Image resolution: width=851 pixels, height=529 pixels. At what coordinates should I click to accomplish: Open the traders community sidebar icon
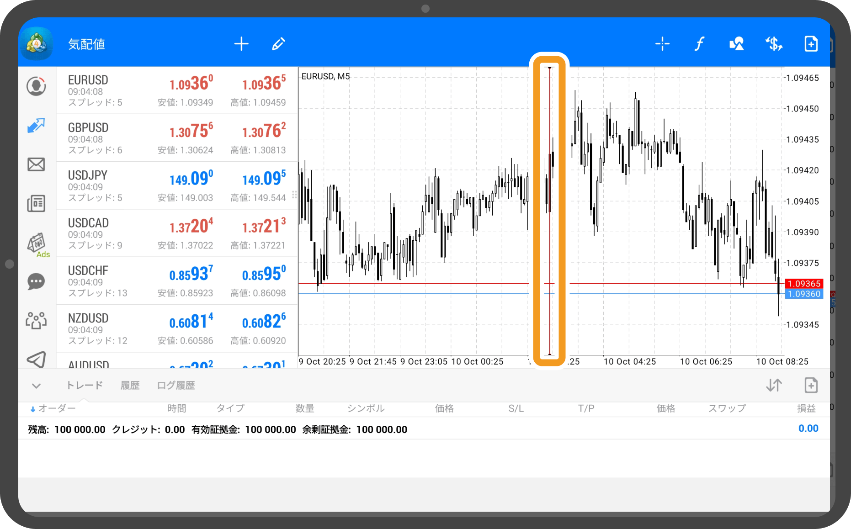pyautogui.click(x=36, y=320)
